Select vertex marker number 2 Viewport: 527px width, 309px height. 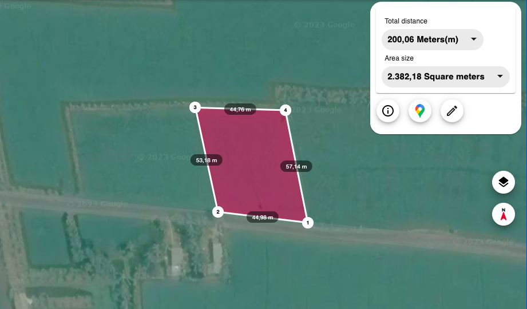218,212
